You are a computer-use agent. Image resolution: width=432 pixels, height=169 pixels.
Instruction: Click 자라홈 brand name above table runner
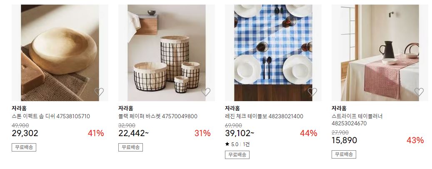339,108
